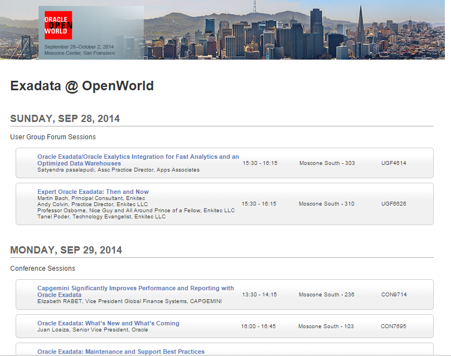The image size is (451, 356).
Task: Open the 'Expert Oracle Exadata: Then and Now' link
Action: coord(93,192)
